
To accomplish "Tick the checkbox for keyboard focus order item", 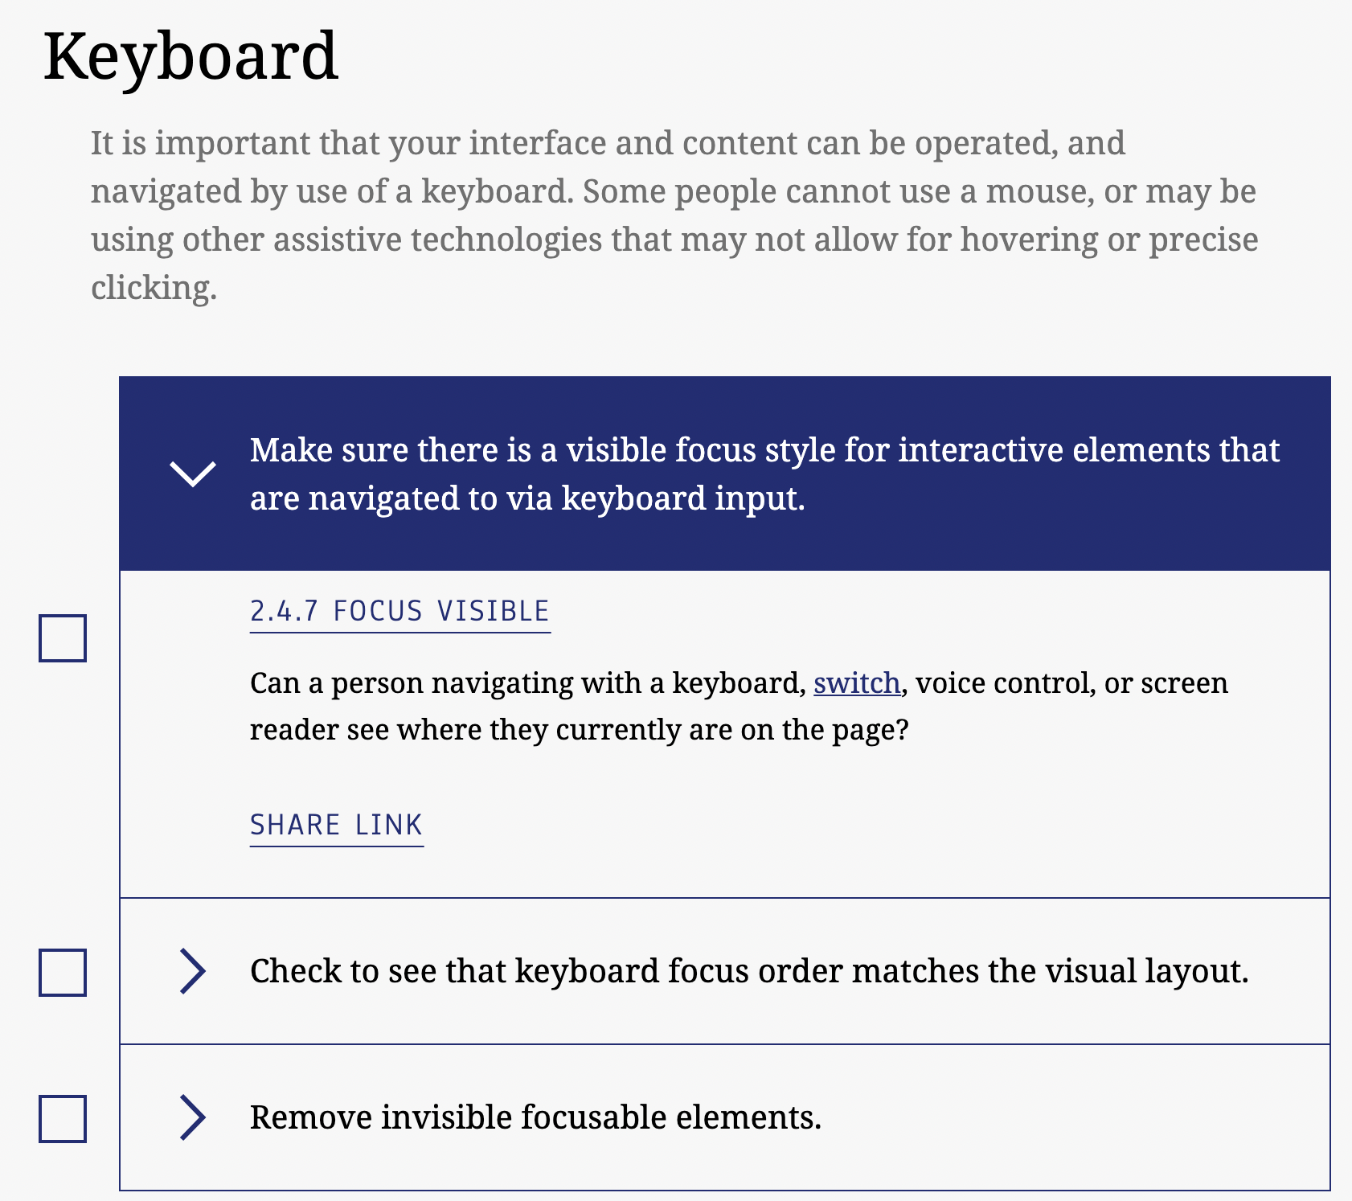I will coord(63,973).
